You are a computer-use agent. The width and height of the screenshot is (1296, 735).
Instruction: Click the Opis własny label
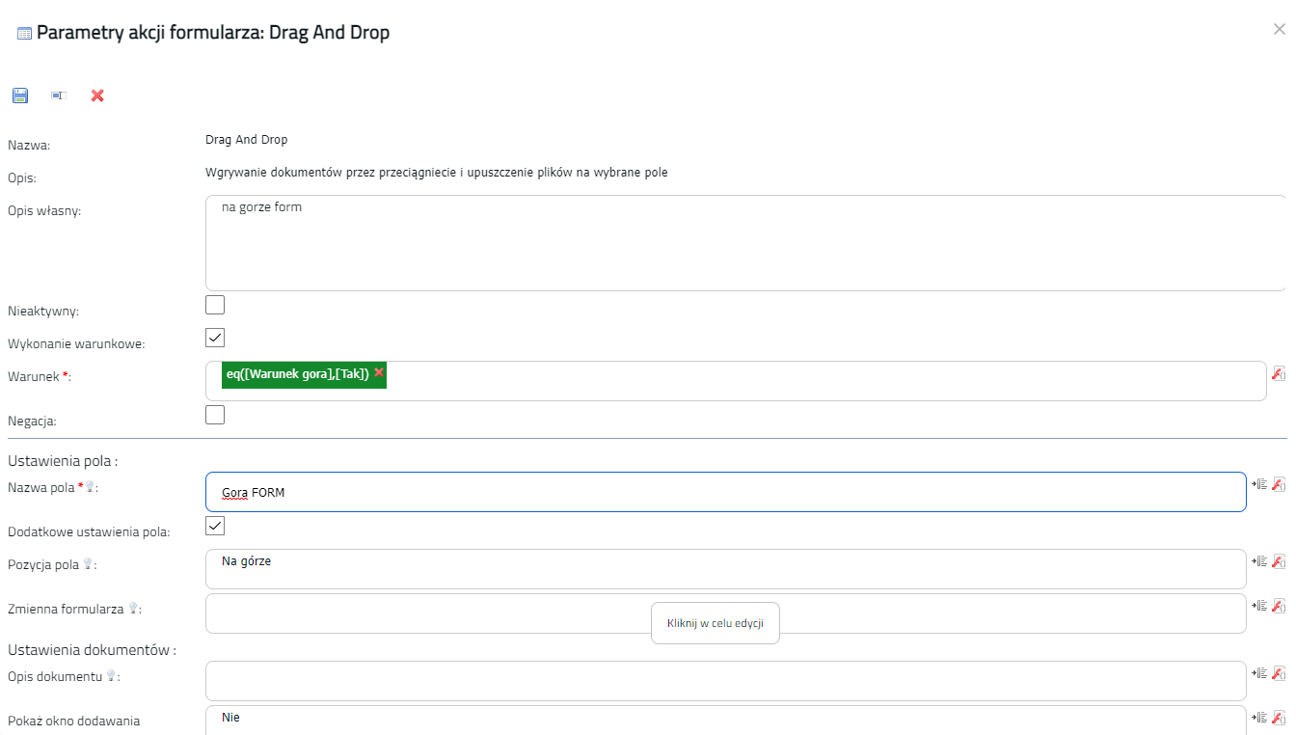tap(44, 210)
